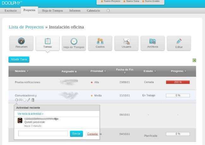
Task: Delete Comunicaciones task with trash icon
Action: [33, 100]
